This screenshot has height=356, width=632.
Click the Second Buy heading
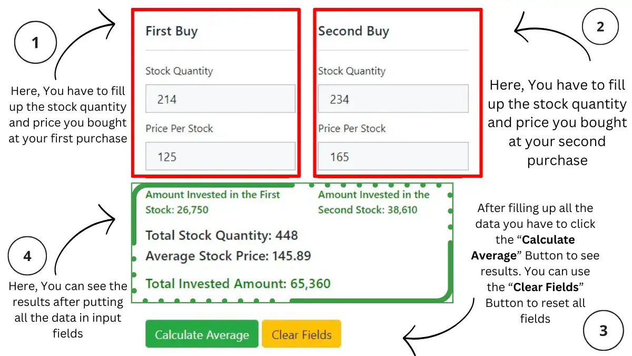click(x=353, y=31)
